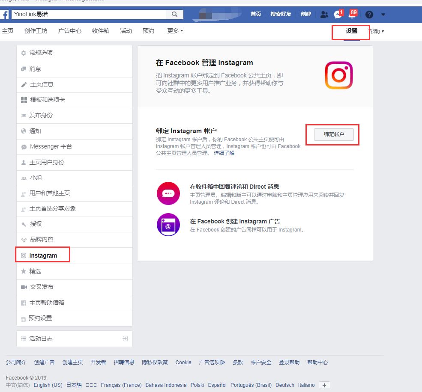
Task: Click the 开发者 footer link
Action: (98, 362)
